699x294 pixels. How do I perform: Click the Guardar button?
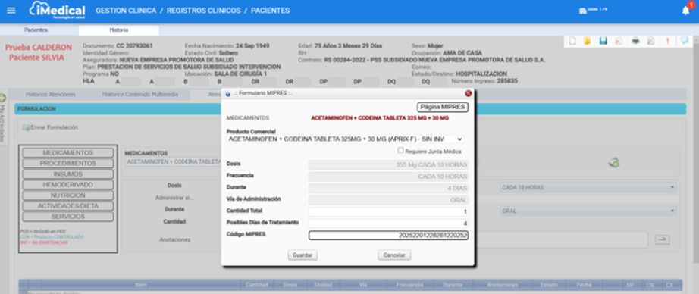point(302,255)
